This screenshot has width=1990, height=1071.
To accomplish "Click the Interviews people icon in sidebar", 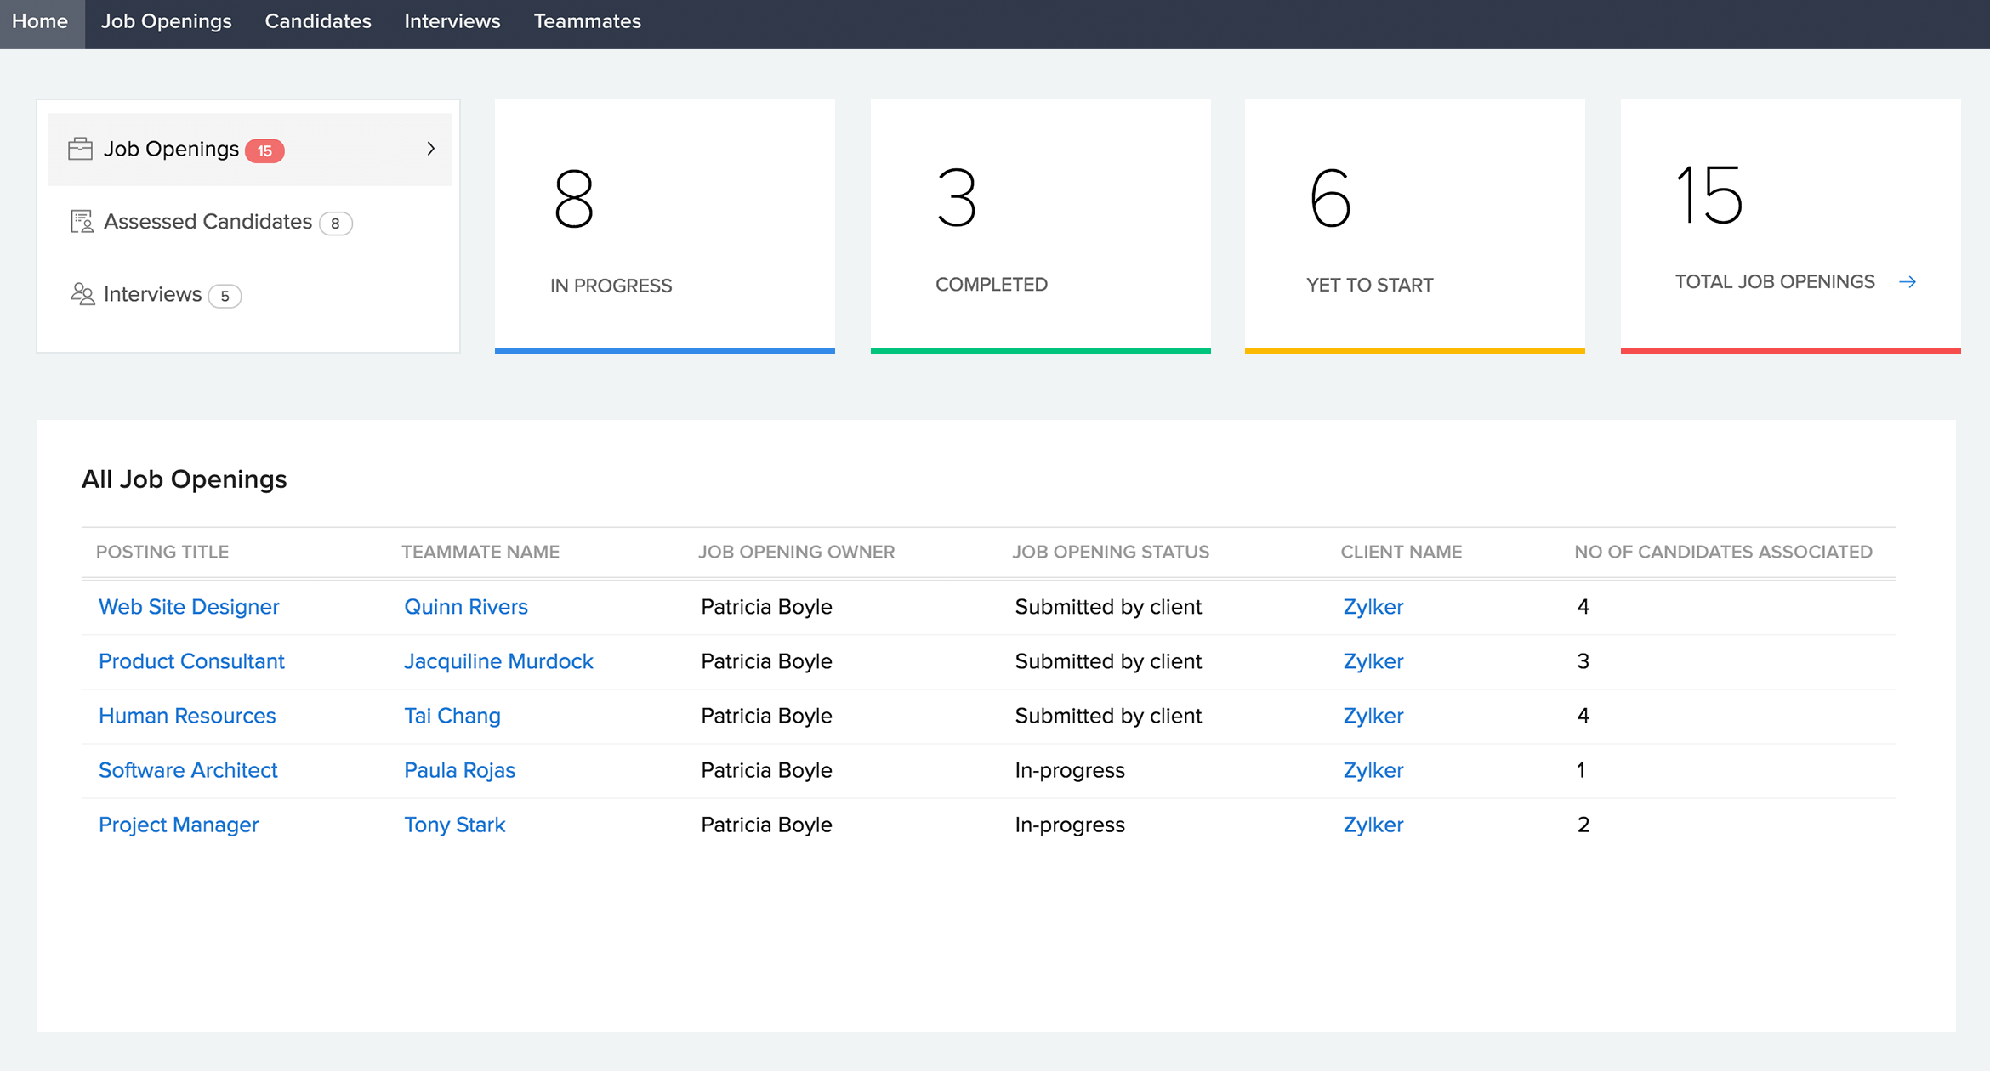I will (x=82, y=294).
